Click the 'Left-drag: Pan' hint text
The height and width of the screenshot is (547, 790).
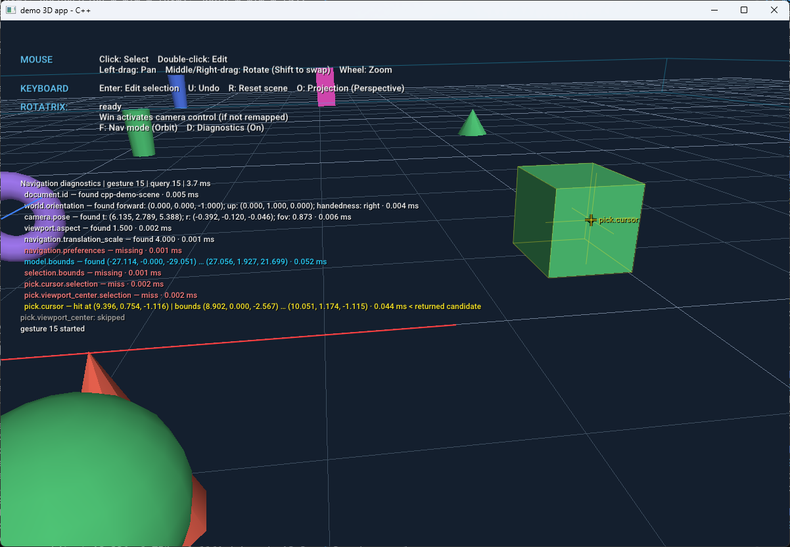coord(128,70)
